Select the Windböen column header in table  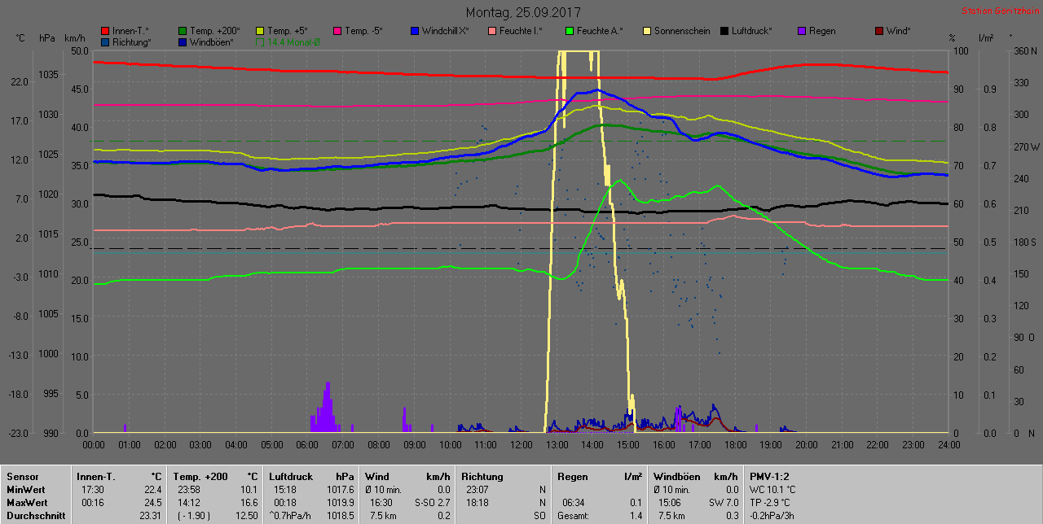[676, 477]
